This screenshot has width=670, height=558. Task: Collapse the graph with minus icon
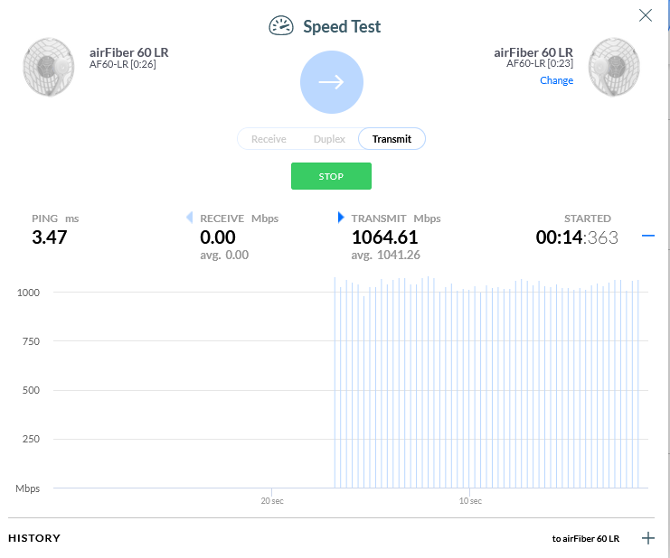[x=647, y=237]
